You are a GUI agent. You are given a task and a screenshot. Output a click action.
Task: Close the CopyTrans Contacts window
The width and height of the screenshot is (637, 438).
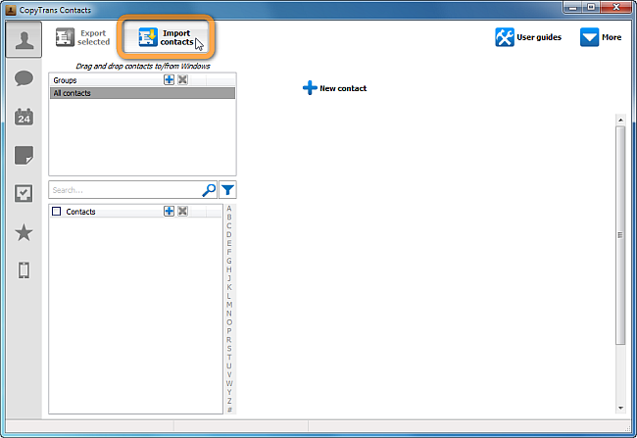(615, 7)
